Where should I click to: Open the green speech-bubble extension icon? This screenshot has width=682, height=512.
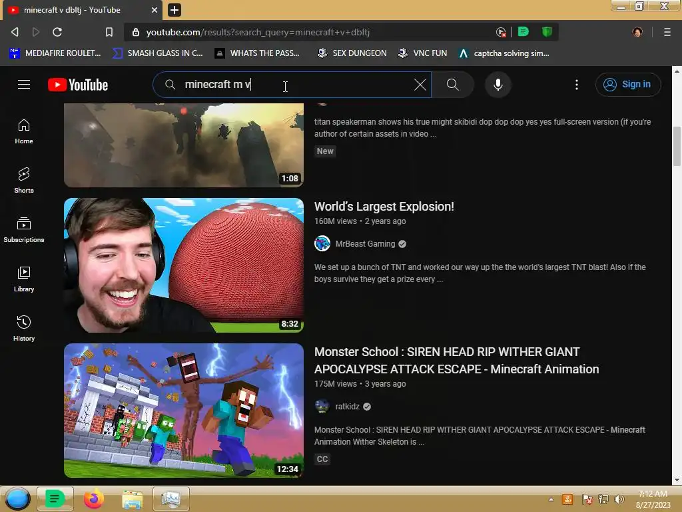click(x=523, y=31)
